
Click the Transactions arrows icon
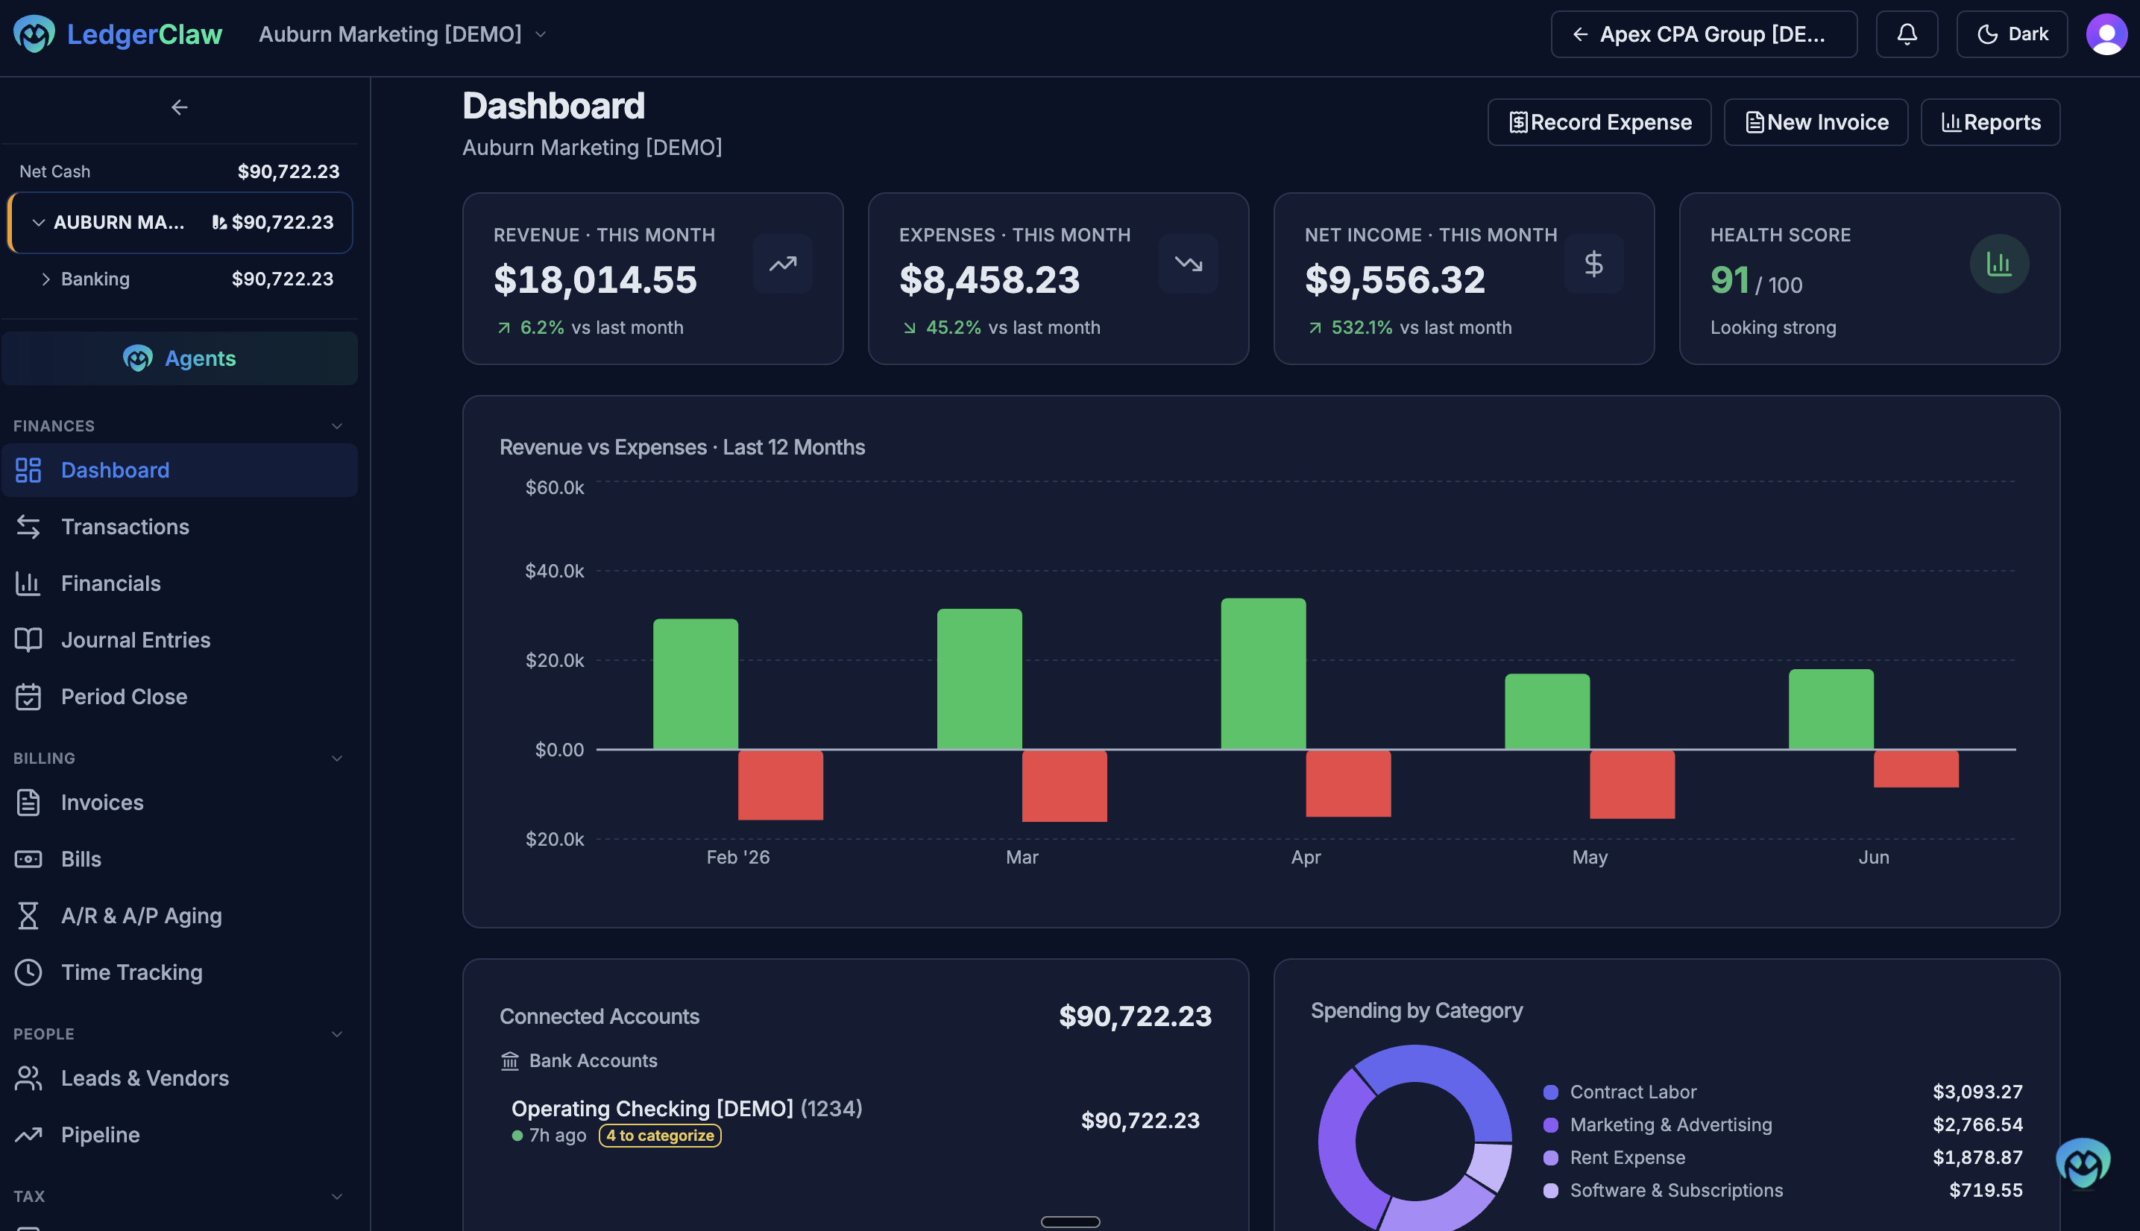28,527
